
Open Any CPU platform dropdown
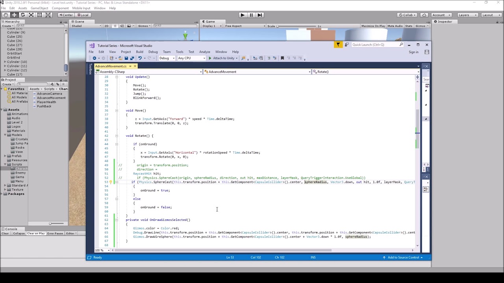pos(191,58)
